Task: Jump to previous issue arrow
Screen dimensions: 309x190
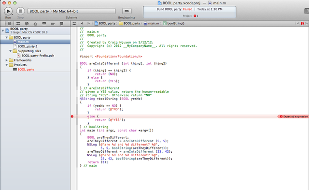Action: (298, 23)
